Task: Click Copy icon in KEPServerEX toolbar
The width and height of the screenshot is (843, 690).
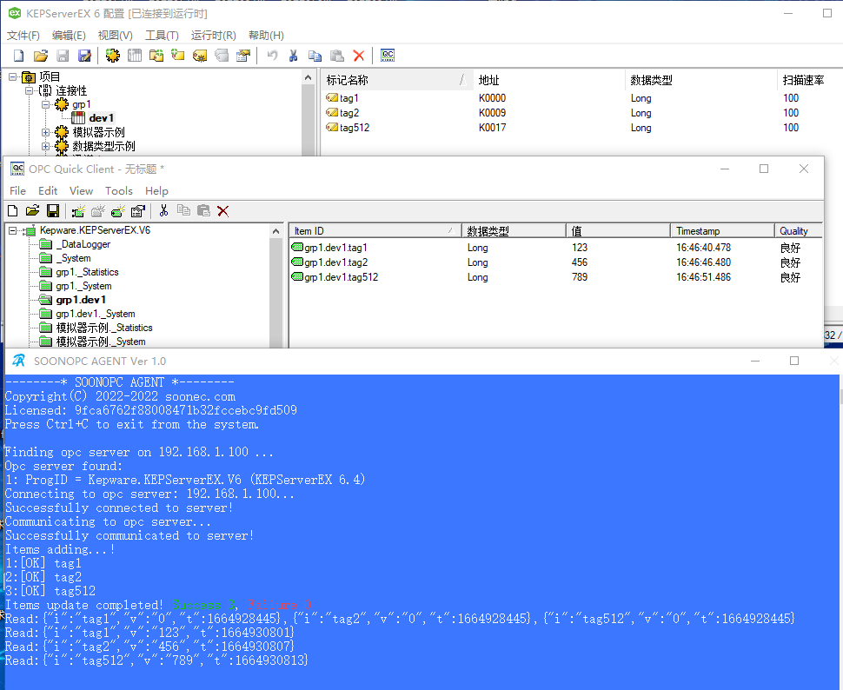Action: point(315,56)
